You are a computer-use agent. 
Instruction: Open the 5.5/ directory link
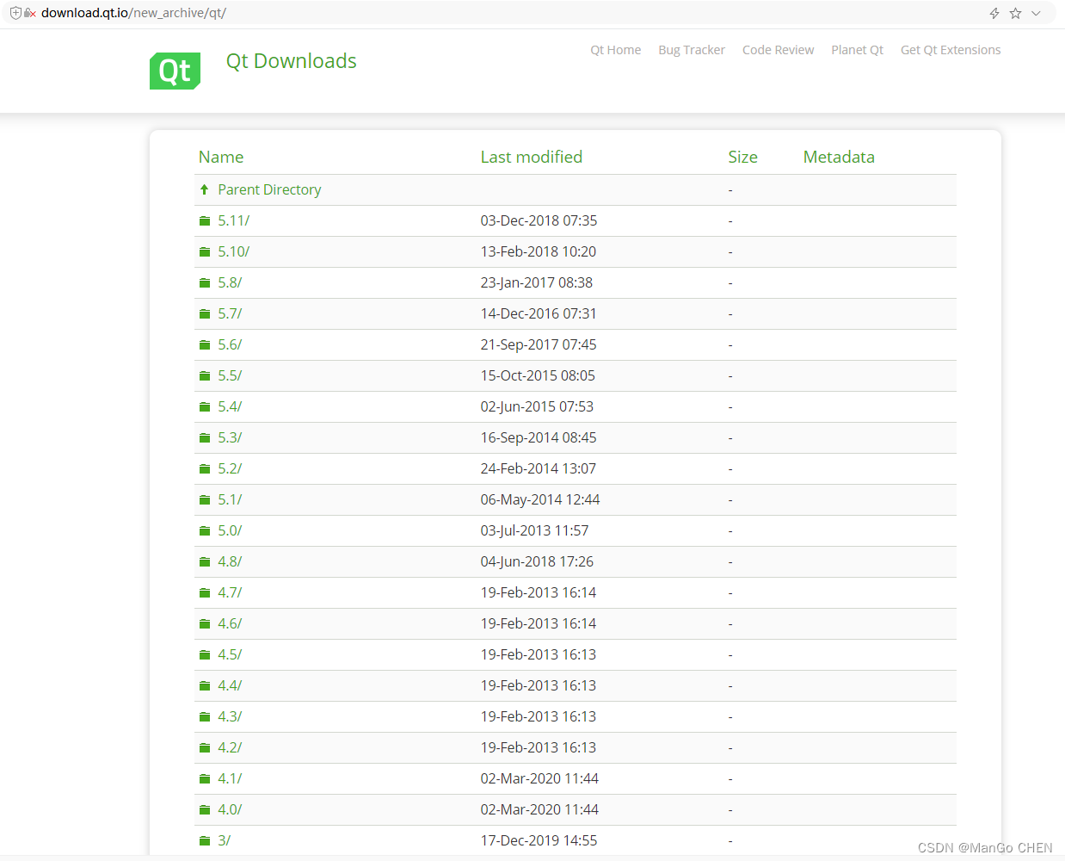(x=230, y=376)
